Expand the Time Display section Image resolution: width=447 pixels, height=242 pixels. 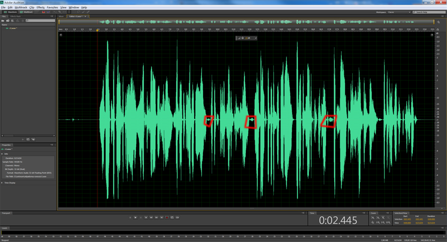[2, 182]
